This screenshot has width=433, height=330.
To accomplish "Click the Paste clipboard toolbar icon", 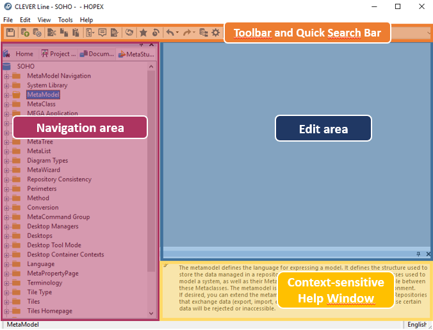I will click(x=76, y=31).
